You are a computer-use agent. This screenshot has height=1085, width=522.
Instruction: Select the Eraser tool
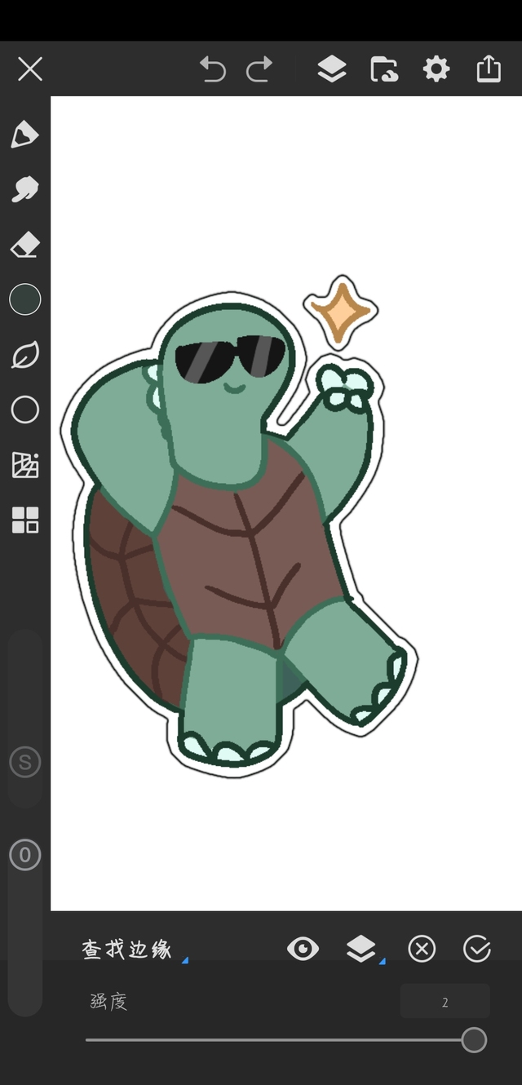(24, 245)
